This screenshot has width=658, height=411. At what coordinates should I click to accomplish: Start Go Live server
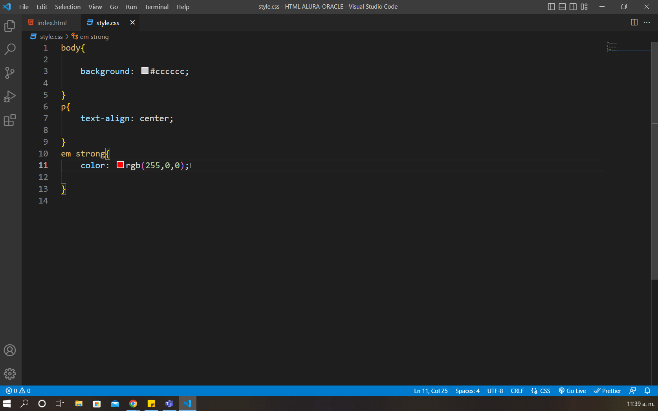pos(572,391)
